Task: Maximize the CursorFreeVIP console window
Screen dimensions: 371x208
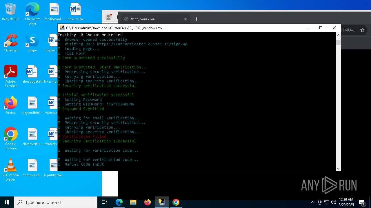Action: coord(321,28)
